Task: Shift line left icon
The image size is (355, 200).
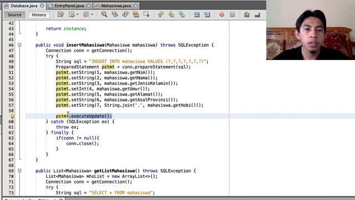Action: [196, 14]
